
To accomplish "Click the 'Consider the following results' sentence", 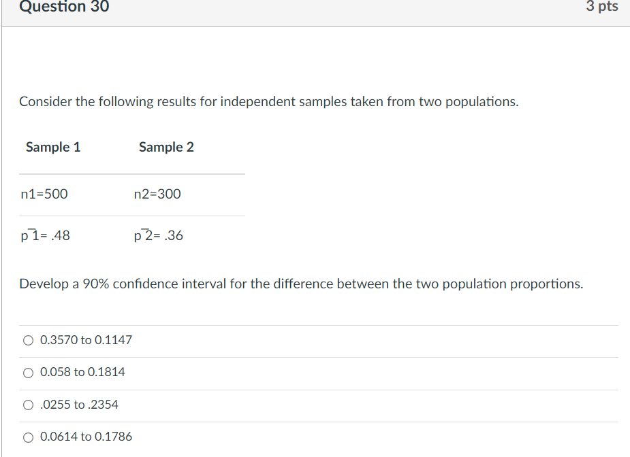I will (x=268, y=102).
